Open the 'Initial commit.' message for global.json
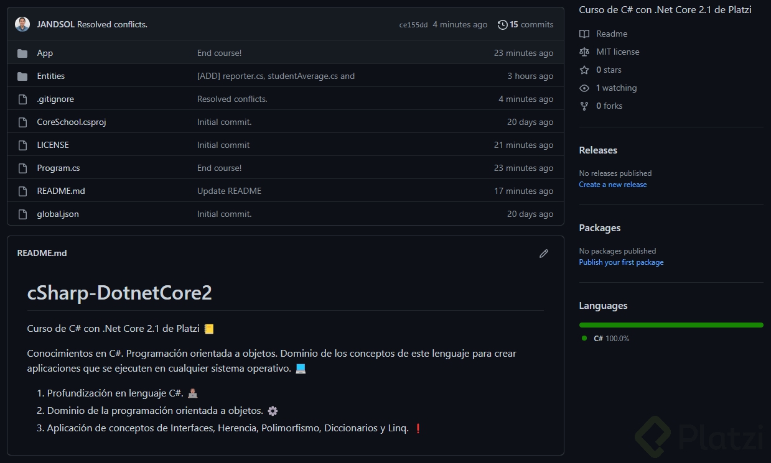This screenshot has width=771, height=463. pos(225,214)
